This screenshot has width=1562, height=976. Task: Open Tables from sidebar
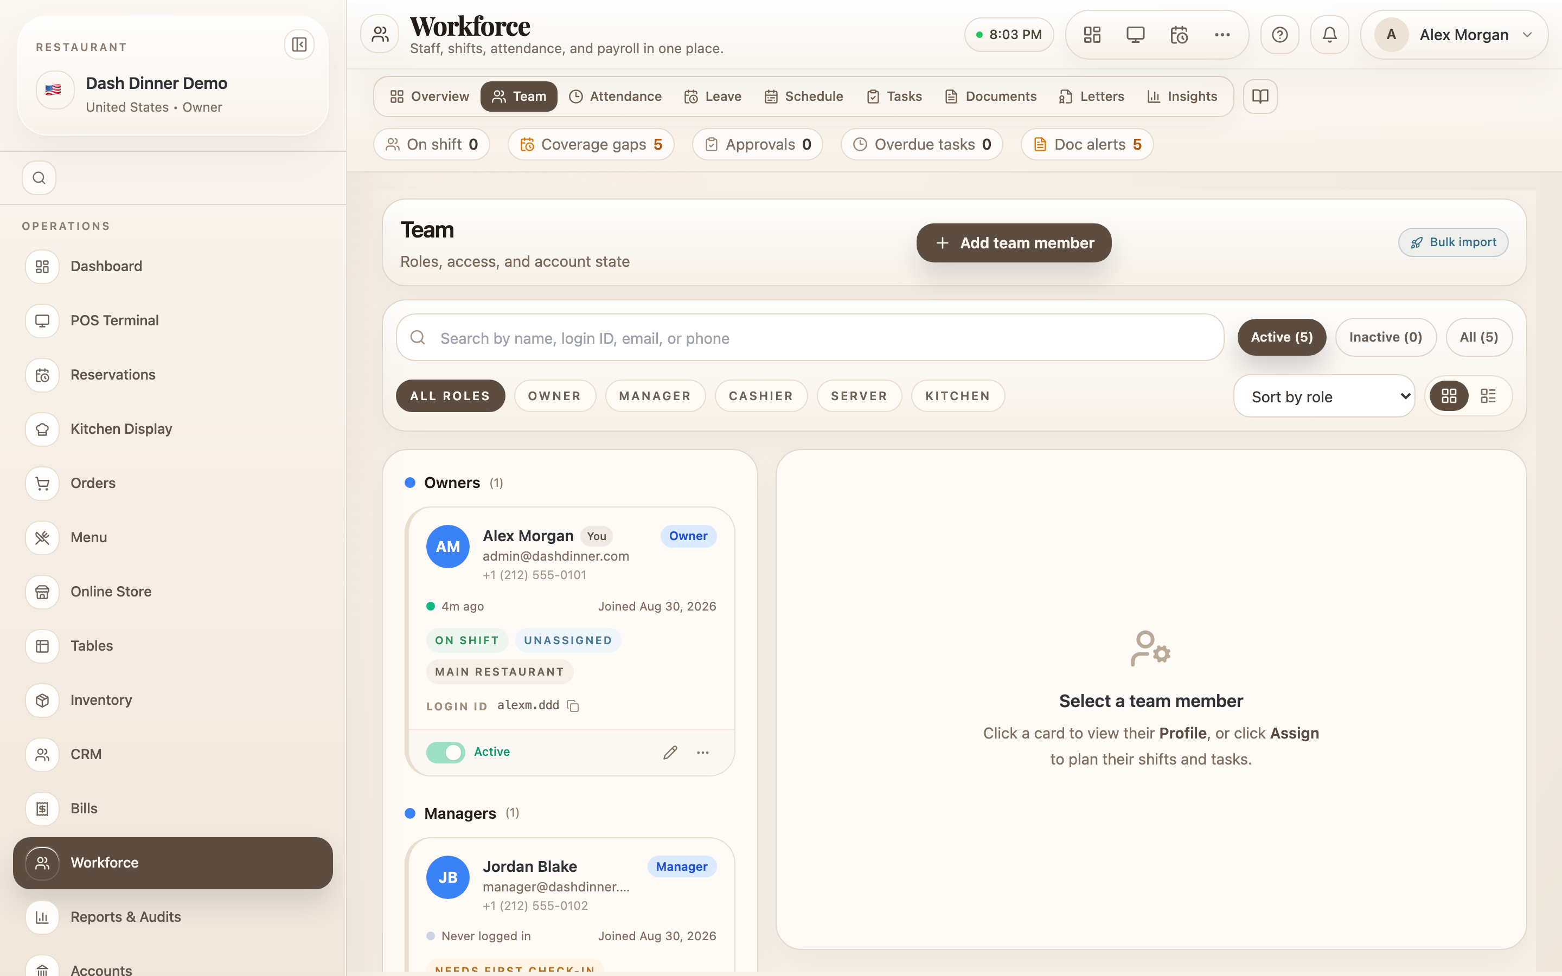(x=173, y=646)
